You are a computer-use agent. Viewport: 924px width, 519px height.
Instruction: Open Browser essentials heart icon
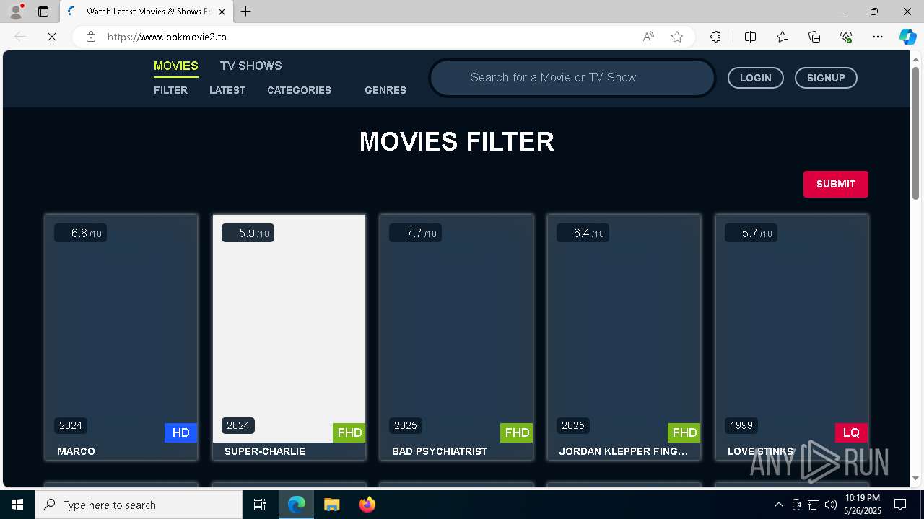pos(846,37)
